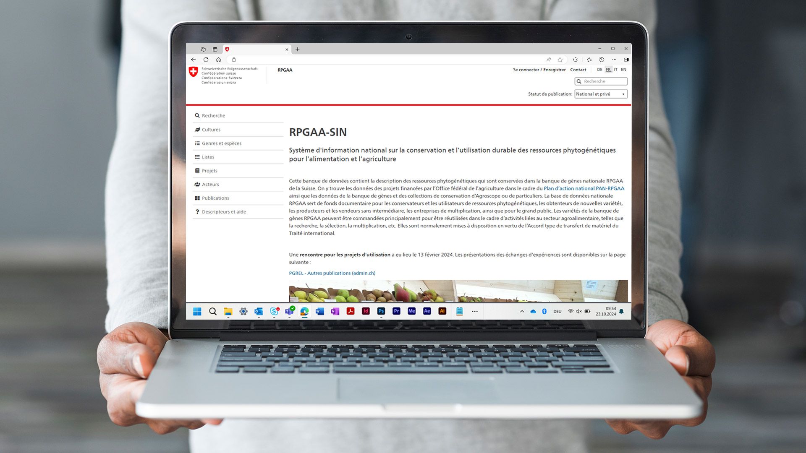Screen dimensions: 806x453
Task: Select the Contact menu item
Action: coord(578,69)
